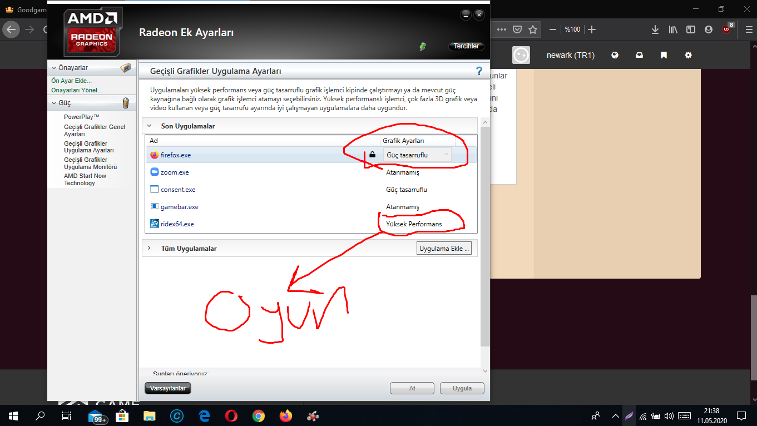Screen dimensions: 757x426
Task: Select the firefox.exe icon in the list
Action: (x=155, y=155)
